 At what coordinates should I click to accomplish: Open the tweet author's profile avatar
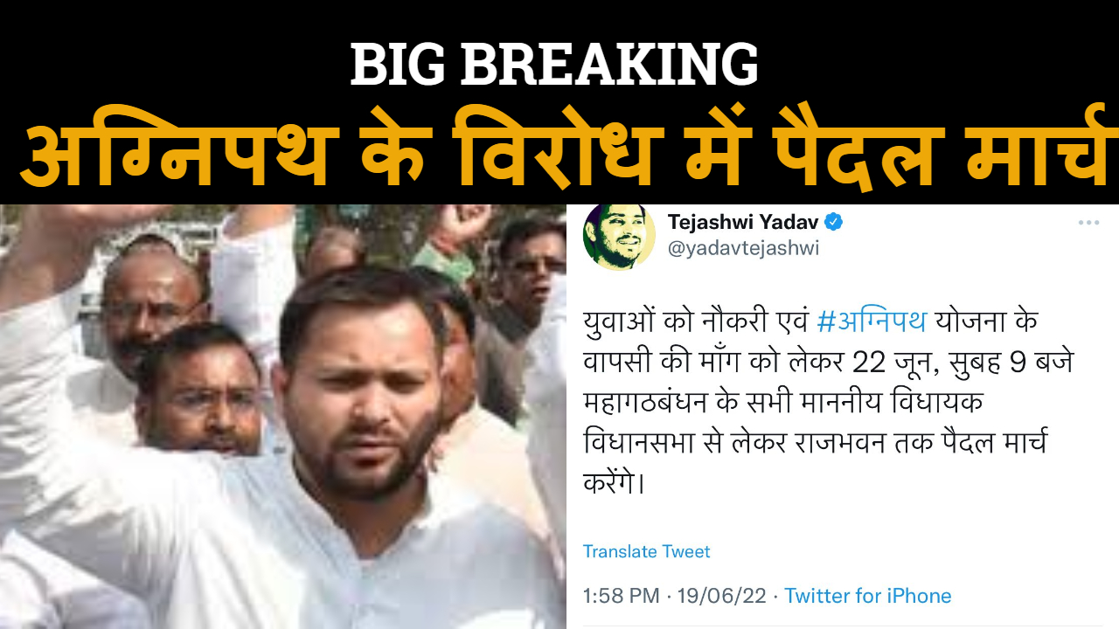point(618,235)
